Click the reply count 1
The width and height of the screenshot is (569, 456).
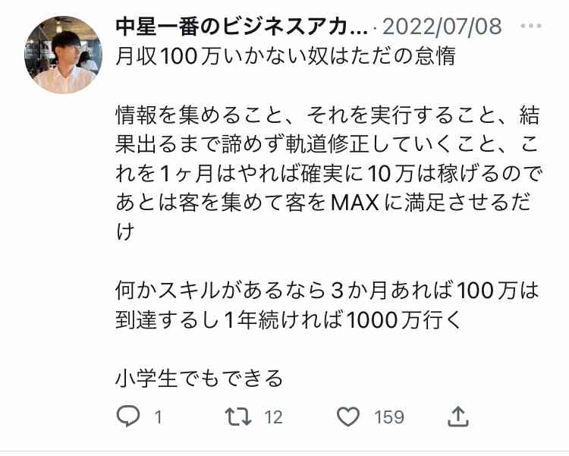coord(159,417)
